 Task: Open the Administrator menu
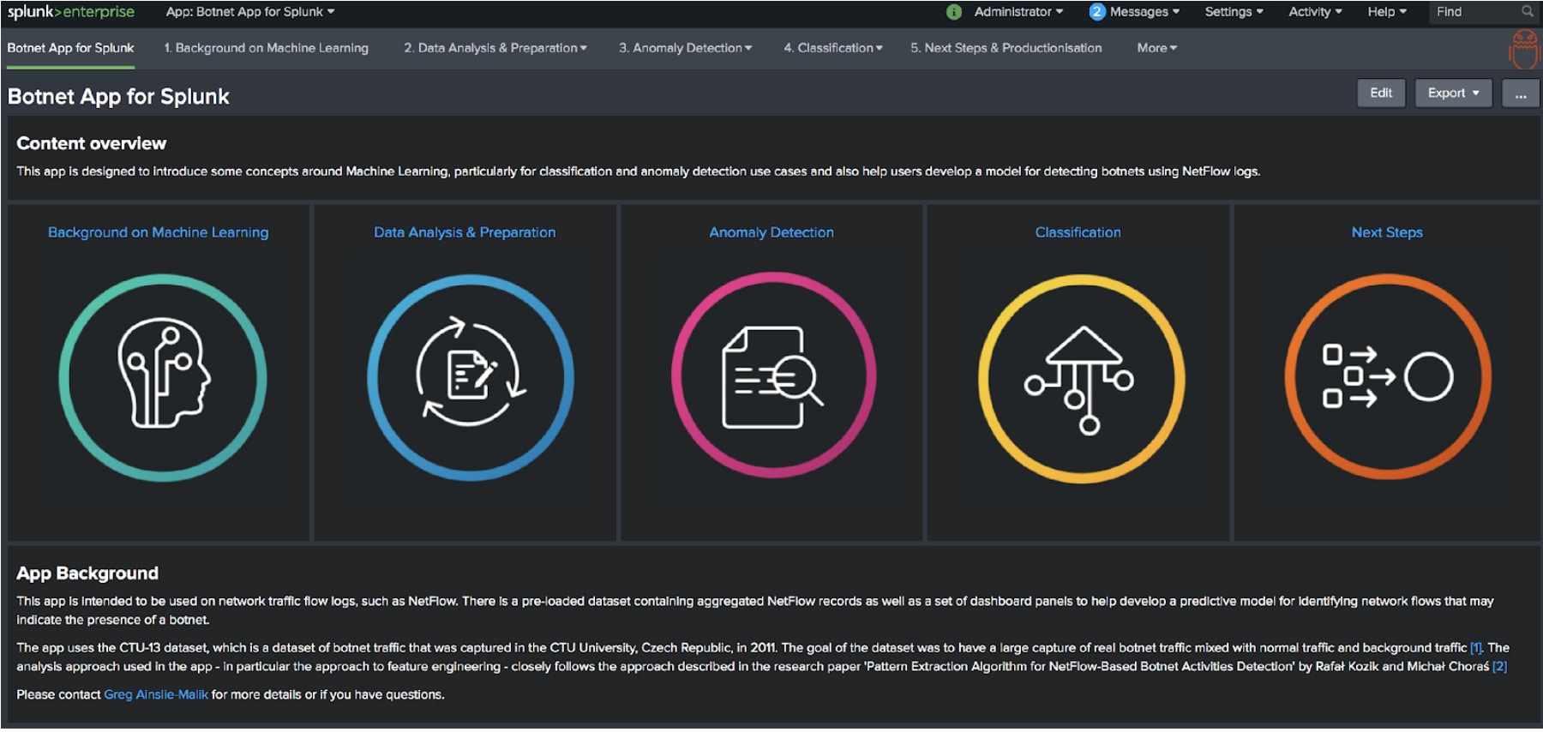point(1018,12)
